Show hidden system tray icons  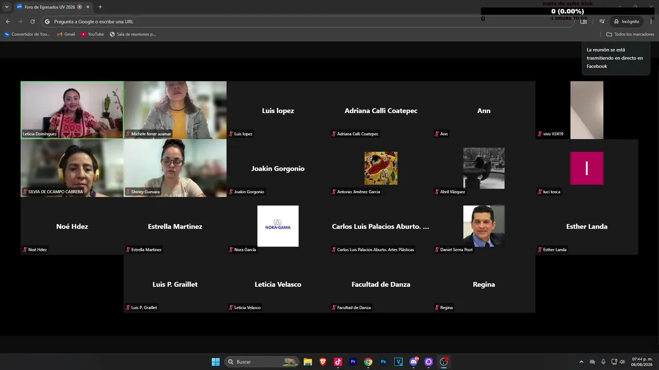582,362
